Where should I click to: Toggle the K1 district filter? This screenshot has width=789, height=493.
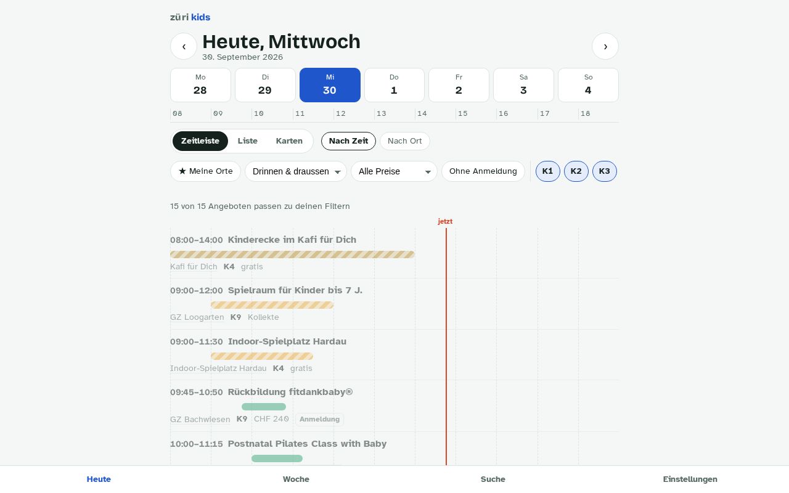click(x=548, y=171)
